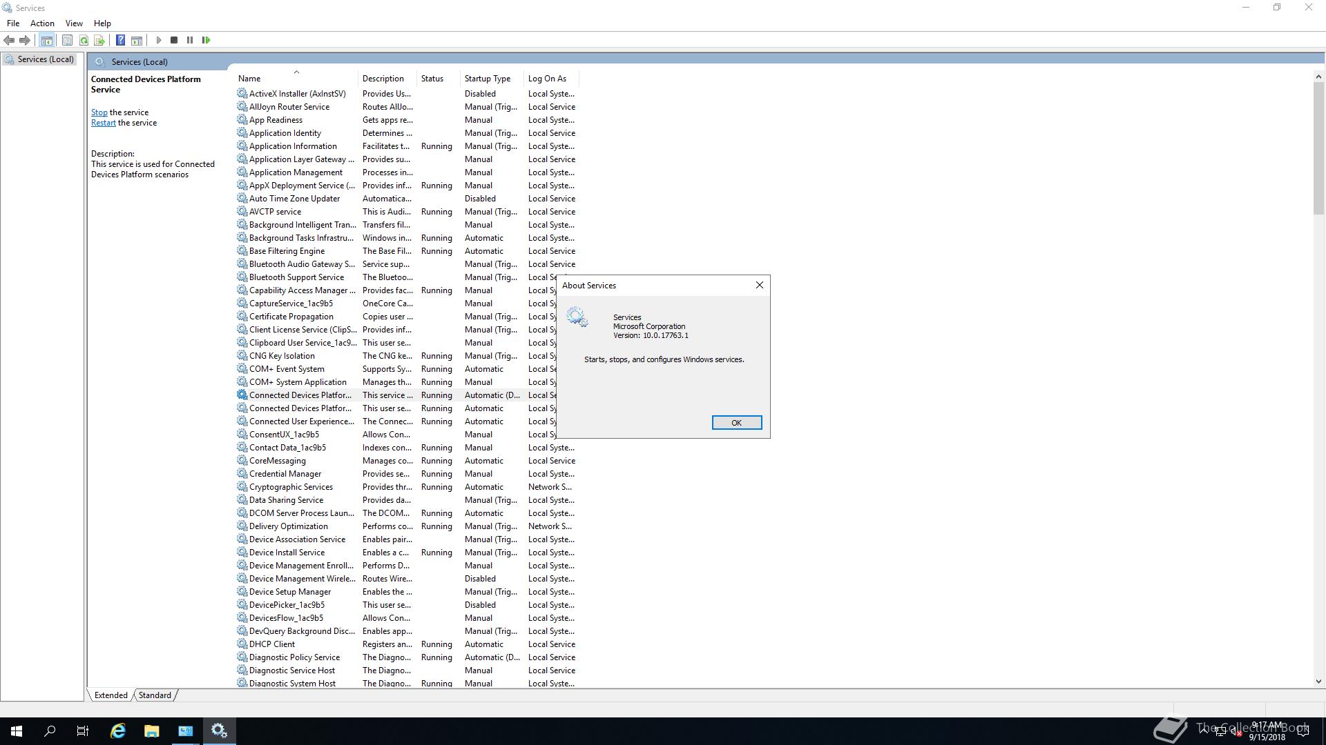The image size is (1326, 745).
Task: Close the About Services dialog
Action: click(x=760, y=285)
